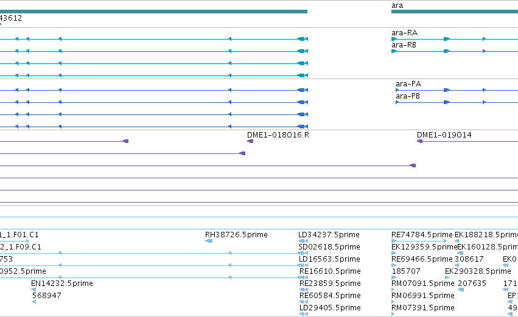Viewport: 518px width, 317px height.
Task: Select the RE60584.5prime label
Action: (x=330, y=296)
